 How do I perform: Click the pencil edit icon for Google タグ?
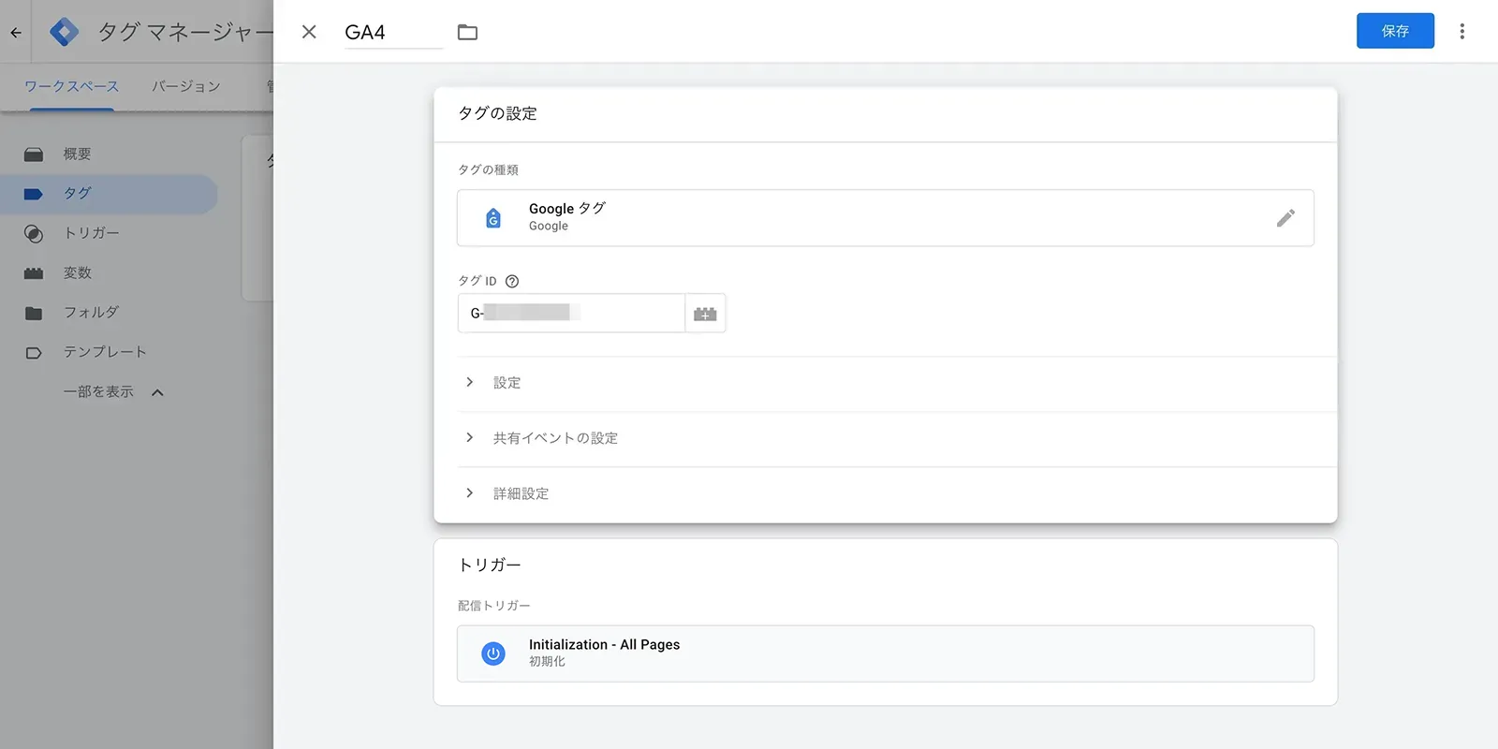click(x=1285, y=218)
